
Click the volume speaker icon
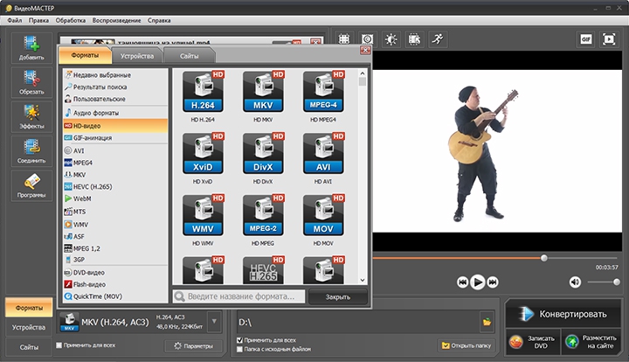point(575,282)
